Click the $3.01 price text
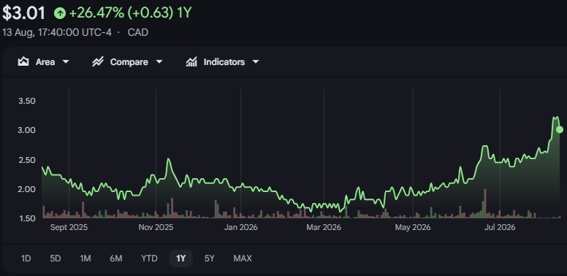This screenshot has width=567, height=276. coord(23,13)
